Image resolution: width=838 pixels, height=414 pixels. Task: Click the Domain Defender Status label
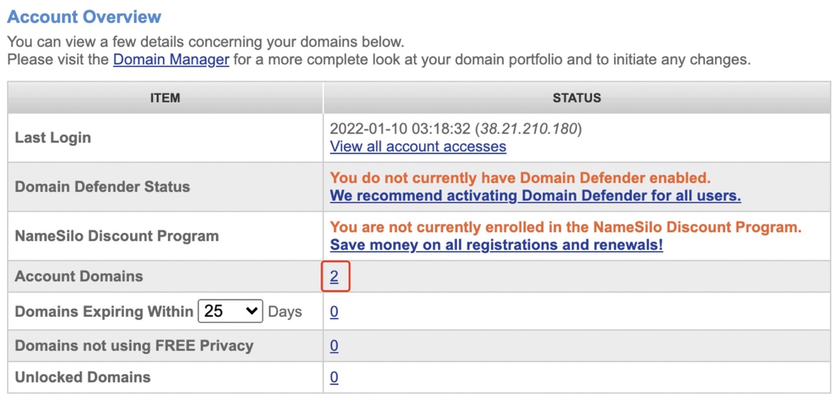(102, 187)
